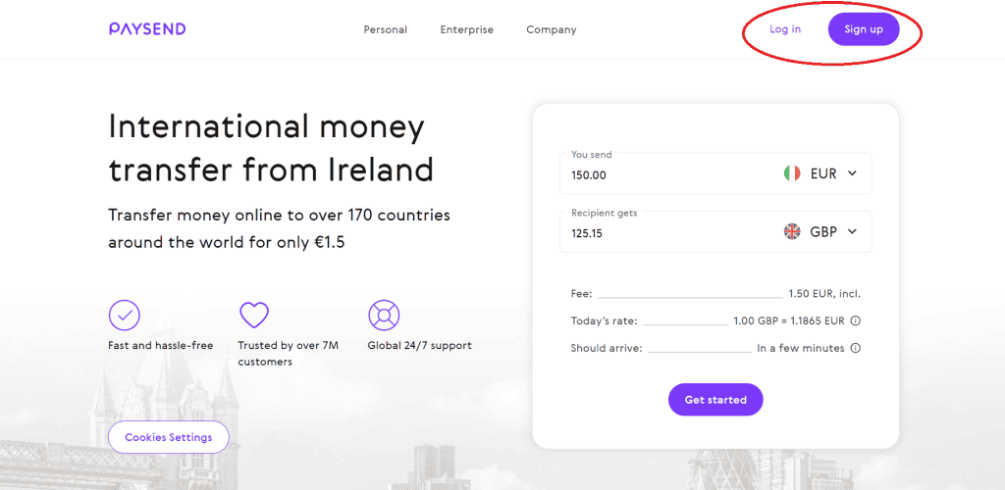Screen dimensions: 1005x490
Task: Expand the EUR currency dropdown arrow
Action: pyautogui.click(x=852, y=173)
